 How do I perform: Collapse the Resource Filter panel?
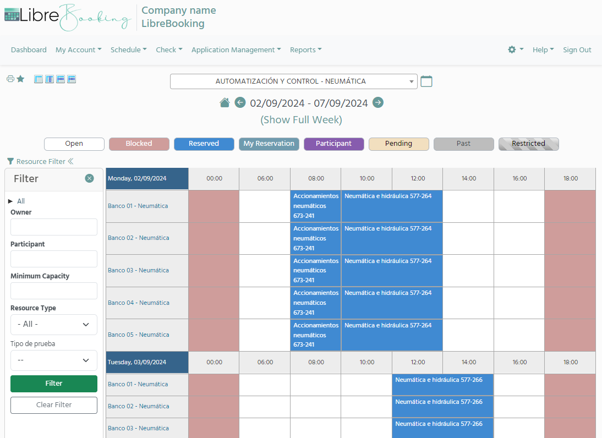[x=72, y=161]
